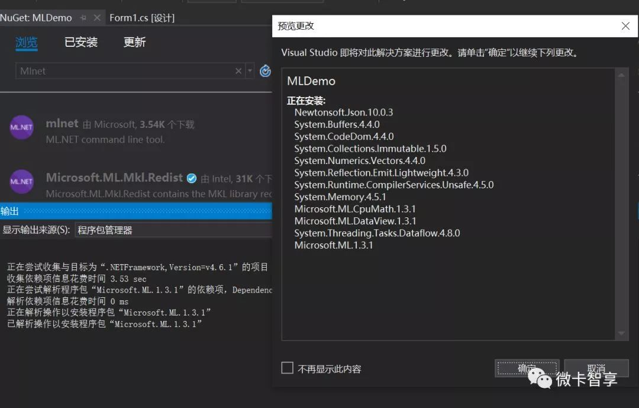Confirm changes with the 确定 button
The height and width of the screenshot is (408, 639).
[527, 368]
